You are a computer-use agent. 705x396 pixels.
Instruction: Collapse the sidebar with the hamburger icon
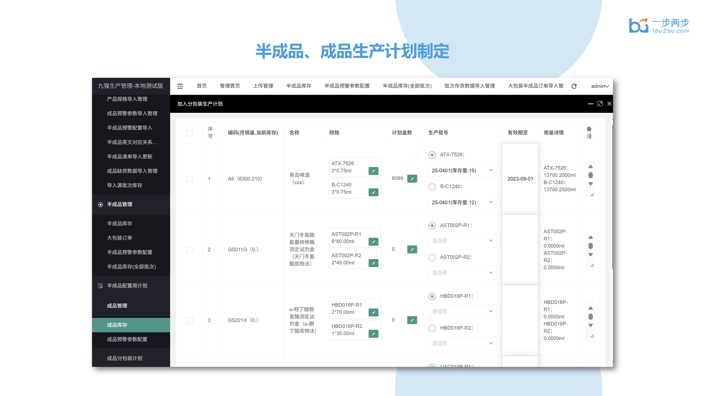[180, 86]
